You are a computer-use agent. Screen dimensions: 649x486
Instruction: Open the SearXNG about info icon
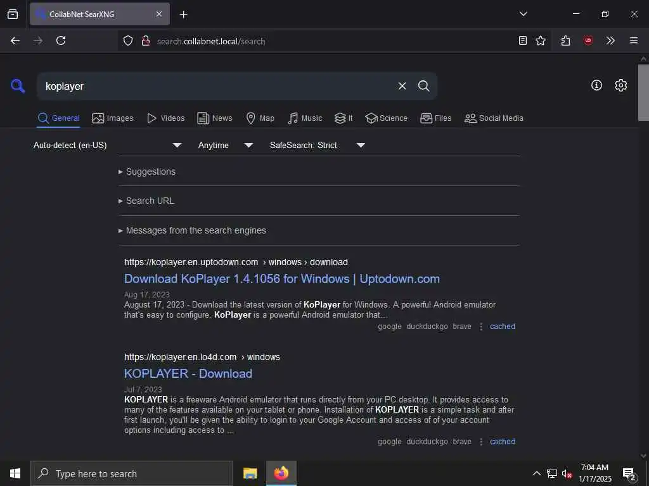(x=596, y=85)
